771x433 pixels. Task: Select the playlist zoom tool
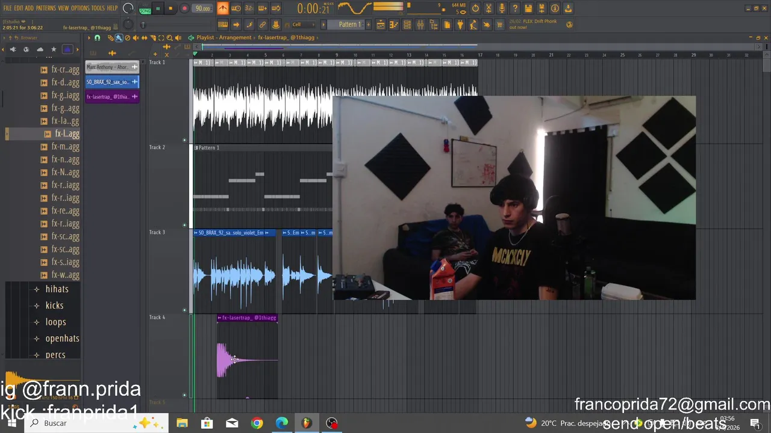[x=169, y=38]
